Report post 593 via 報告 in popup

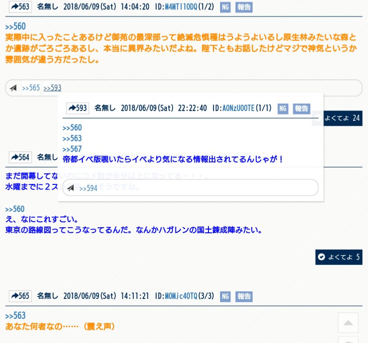point(301,108)
